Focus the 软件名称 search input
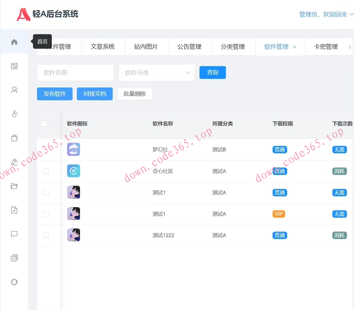The height and width of the screenshot is (310, 354). 75,73
